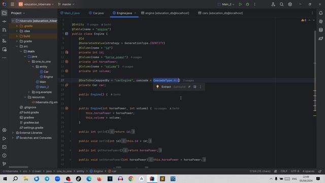Open the Notifications bell
Image resolution: width=325 pixels, height=183 pixels.
click(x=320, y=13)
